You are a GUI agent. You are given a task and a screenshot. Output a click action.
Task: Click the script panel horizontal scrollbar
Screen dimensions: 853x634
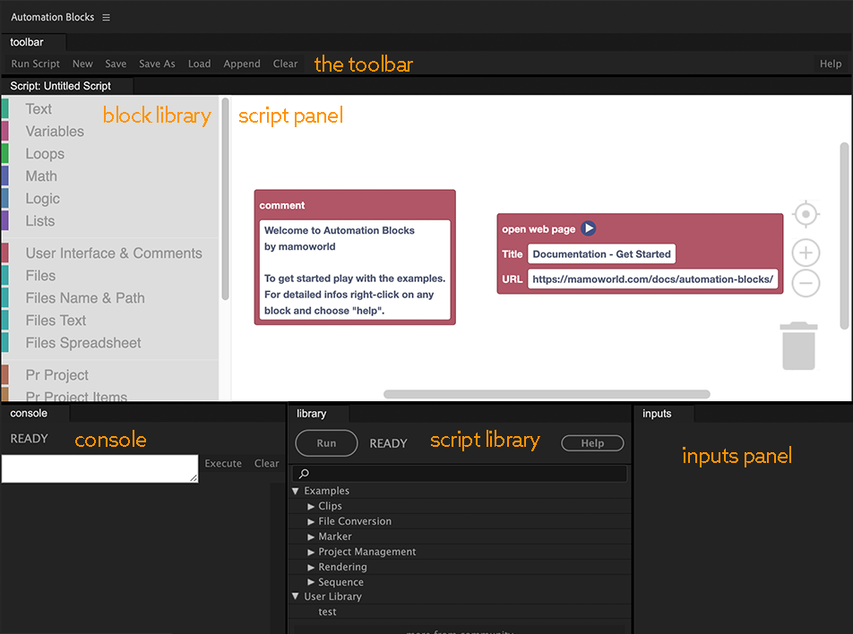pyautogui.click(x=547, y=394)
